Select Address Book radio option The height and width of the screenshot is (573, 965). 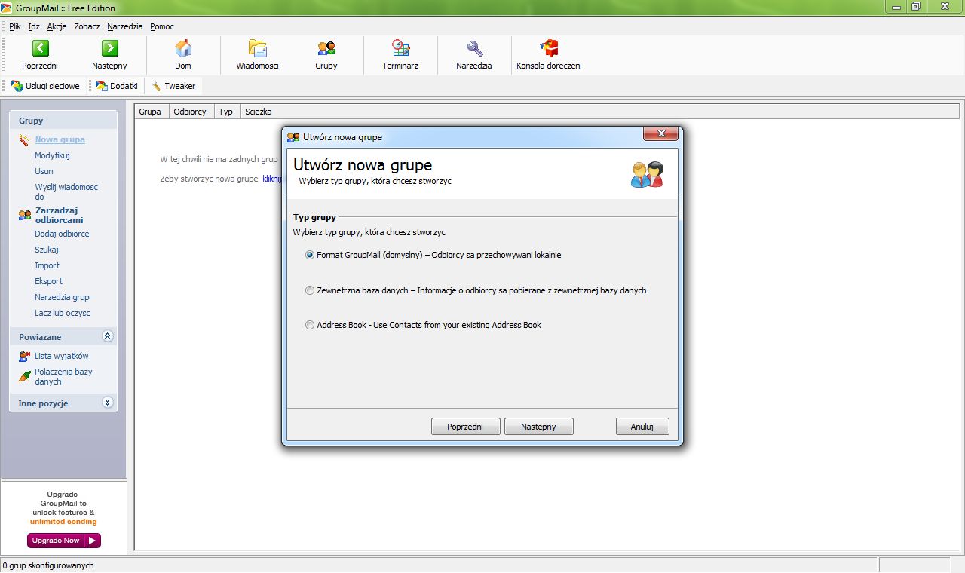point(310,325)
